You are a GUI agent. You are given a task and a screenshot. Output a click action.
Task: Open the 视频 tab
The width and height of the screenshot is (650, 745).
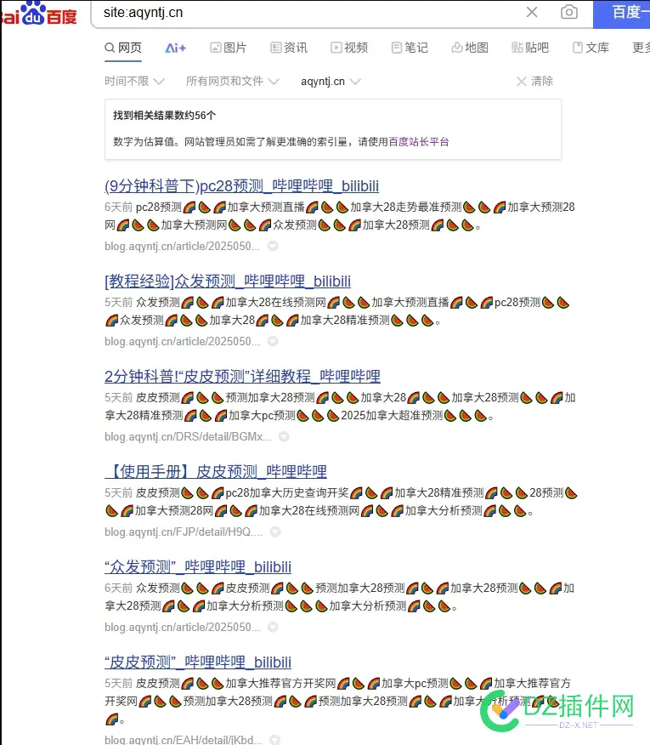point(349,48)
